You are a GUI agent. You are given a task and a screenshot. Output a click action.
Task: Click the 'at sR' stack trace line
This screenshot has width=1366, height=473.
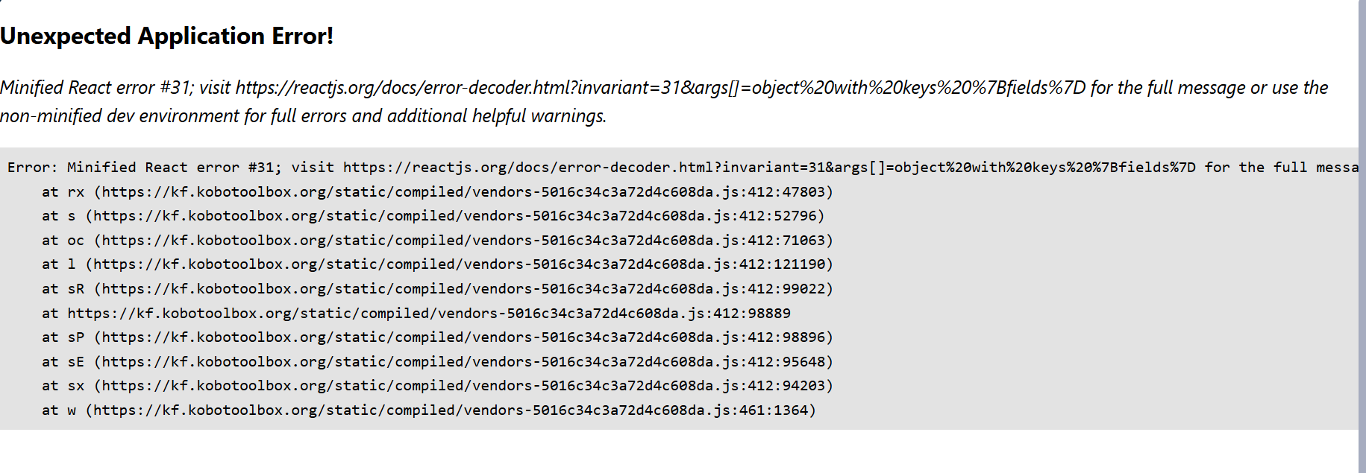tap(437, 289)
